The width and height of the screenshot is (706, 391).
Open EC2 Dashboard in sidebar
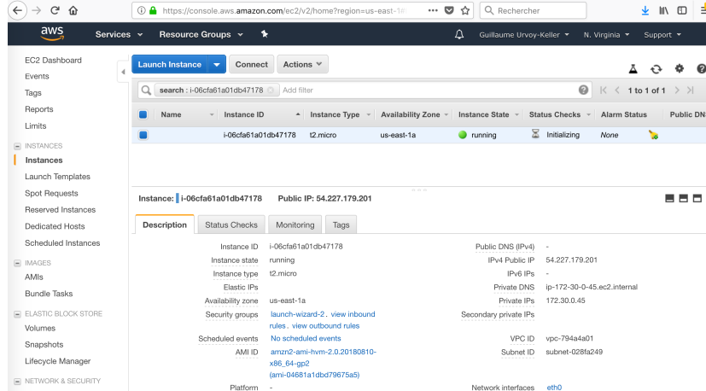53,60
